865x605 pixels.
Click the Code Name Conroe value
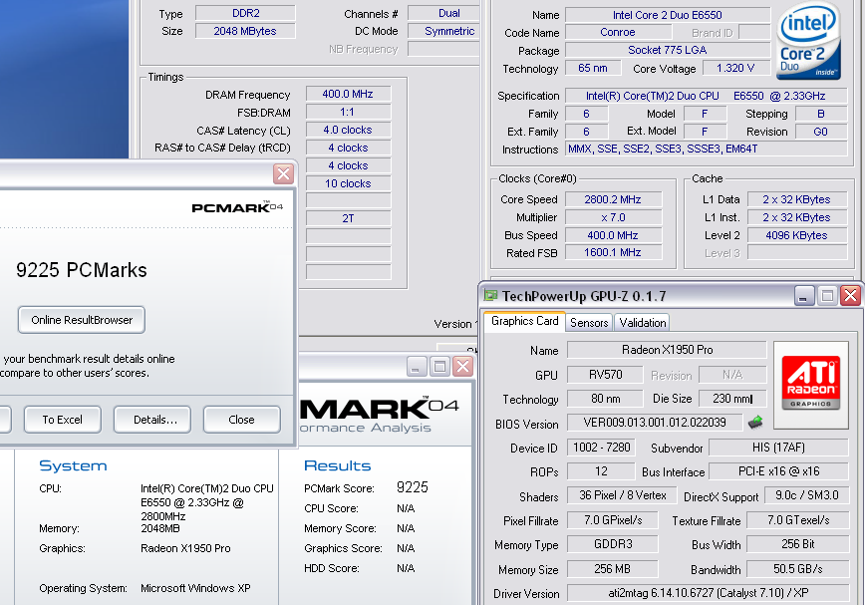tap(617, 32)
